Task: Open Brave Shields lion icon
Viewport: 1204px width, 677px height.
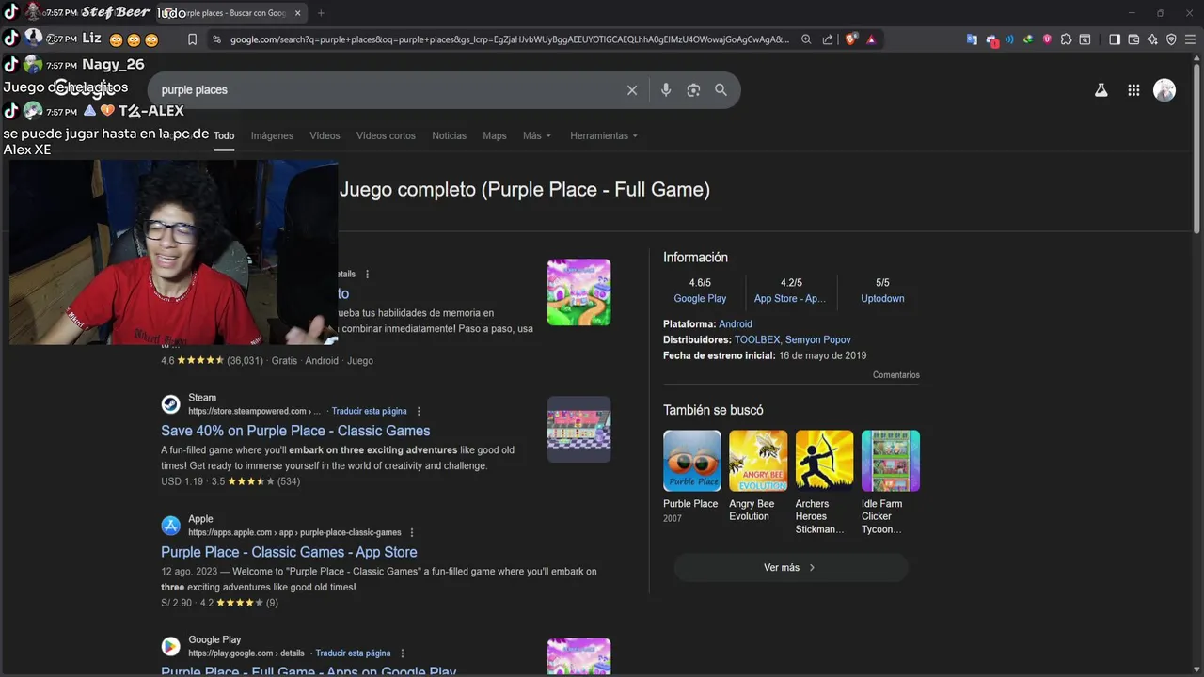Action: (x=851, y=39)
